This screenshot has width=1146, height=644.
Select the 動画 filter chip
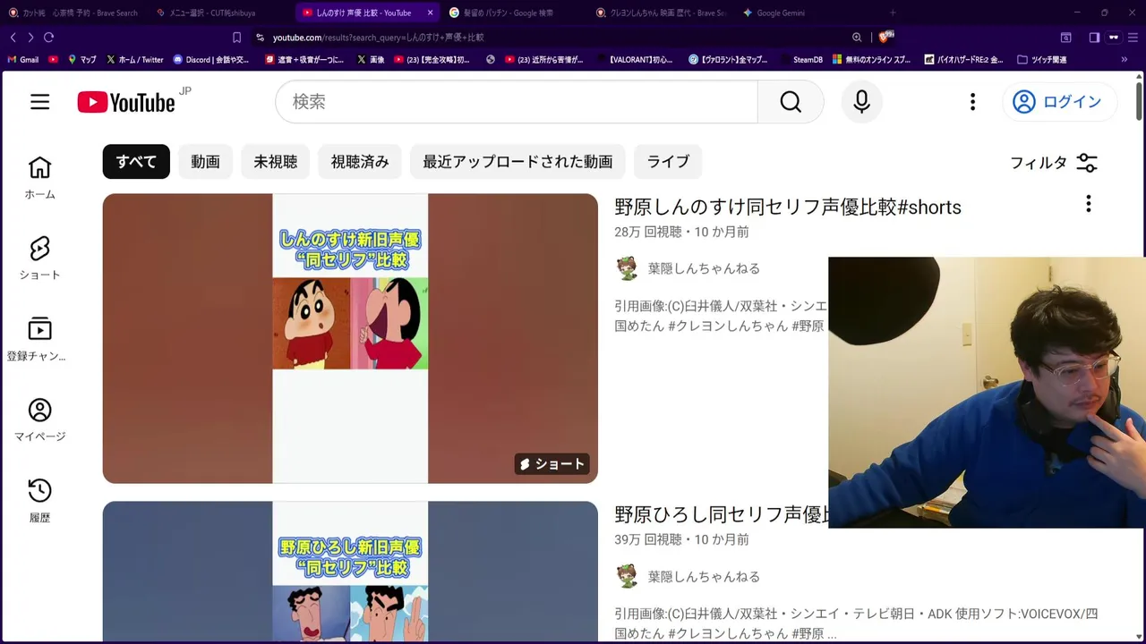(x=205, y=162)
